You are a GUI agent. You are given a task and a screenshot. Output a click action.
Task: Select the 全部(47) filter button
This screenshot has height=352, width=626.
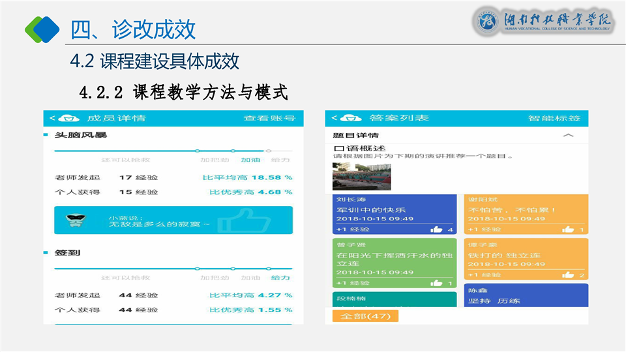point(365,316)
